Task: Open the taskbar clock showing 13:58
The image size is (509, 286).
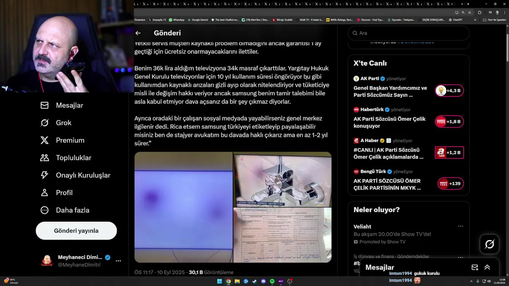Action: click(499, 281)
